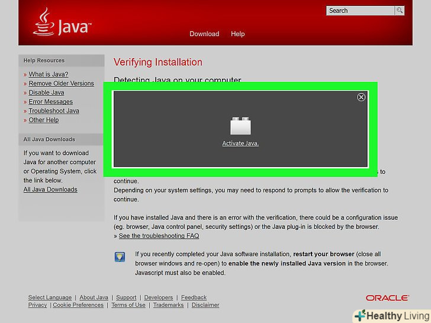Click the Oracle logo in footer
Viewport: 431px width, 323px height.
pos(387,298)
